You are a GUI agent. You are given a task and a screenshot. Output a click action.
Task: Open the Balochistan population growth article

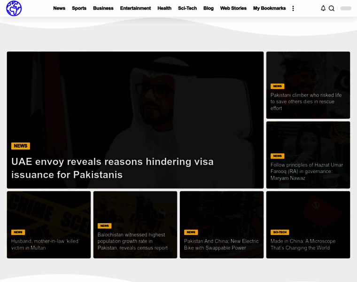132,241
